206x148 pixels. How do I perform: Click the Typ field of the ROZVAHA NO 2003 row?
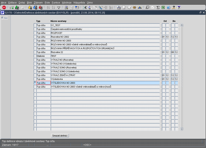43,41
